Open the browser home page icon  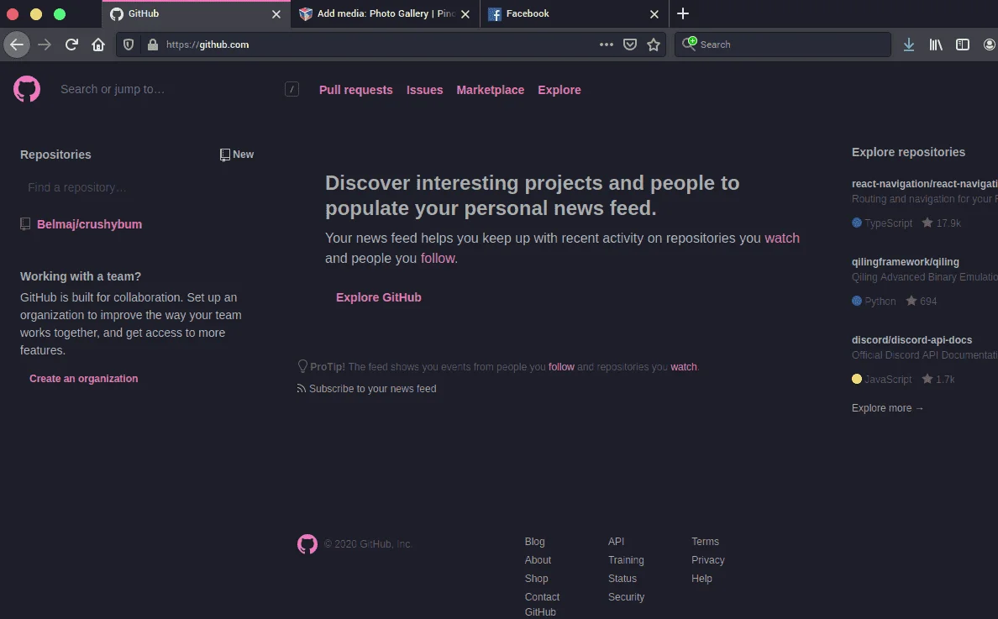98,45
